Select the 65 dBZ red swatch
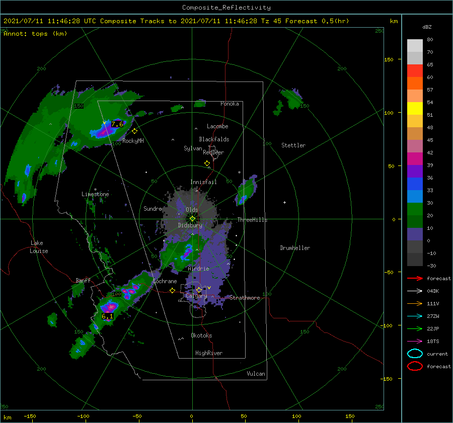Screen dimensions: 453x423 point(415,70)
